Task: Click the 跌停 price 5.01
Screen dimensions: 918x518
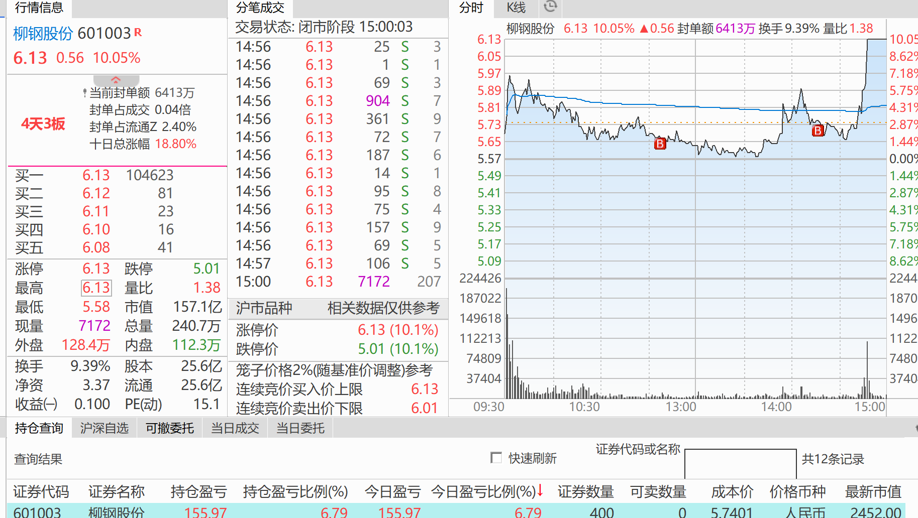Action: 207,269
